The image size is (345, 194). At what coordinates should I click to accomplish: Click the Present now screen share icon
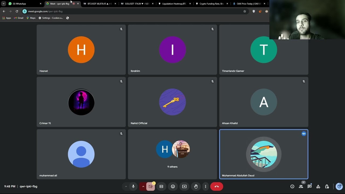[x=184, y=186]
